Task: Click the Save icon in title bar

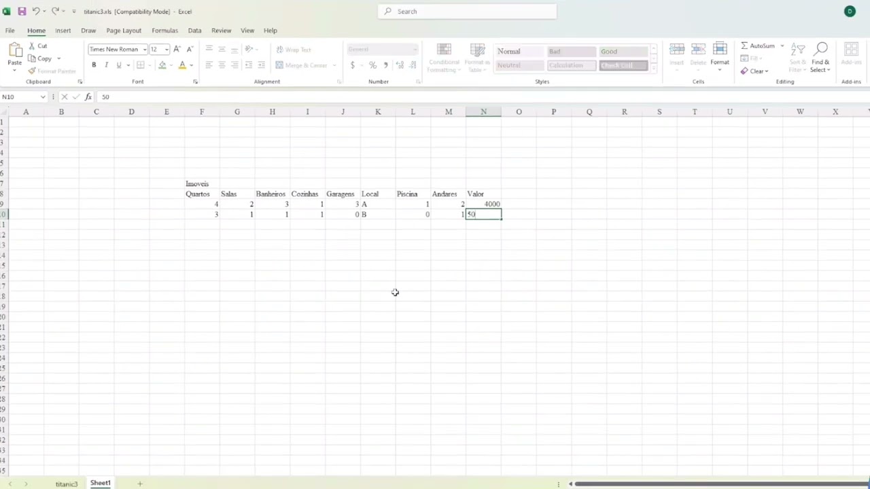Action: (22, 12)
